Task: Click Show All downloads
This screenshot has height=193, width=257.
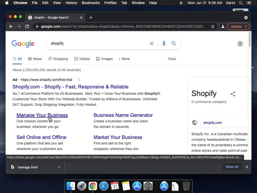Action: coord(232,167)
